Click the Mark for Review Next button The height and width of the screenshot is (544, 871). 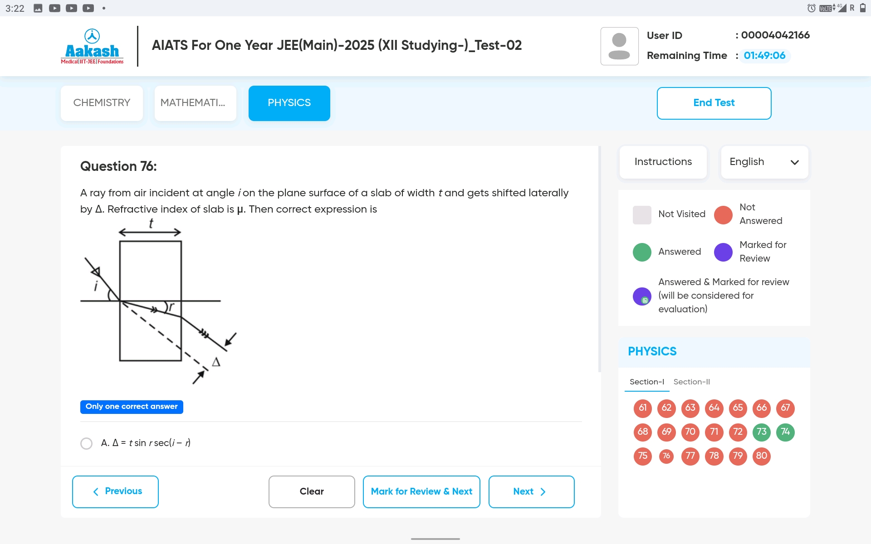point(421,491)
